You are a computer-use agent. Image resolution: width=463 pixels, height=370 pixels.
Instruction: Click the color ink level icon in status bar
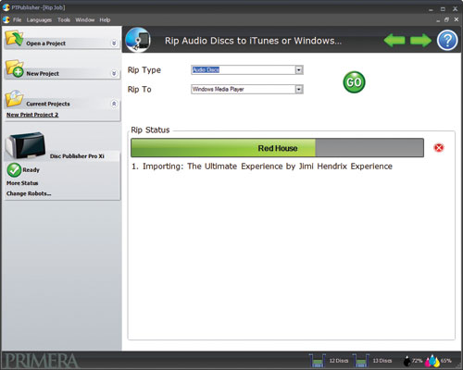(432, 361)
